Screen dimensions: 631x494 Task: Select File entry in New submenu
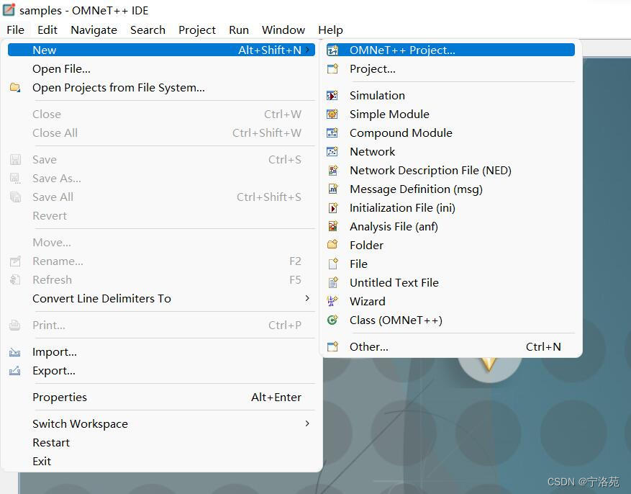pyautogui.click(x=450, y=264)
